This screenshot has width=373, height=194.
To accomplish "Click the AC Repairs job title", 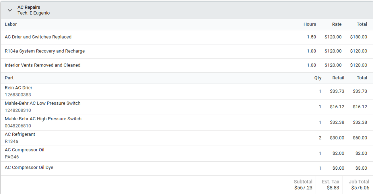I will pyautogui.click(x=29, y=7).
